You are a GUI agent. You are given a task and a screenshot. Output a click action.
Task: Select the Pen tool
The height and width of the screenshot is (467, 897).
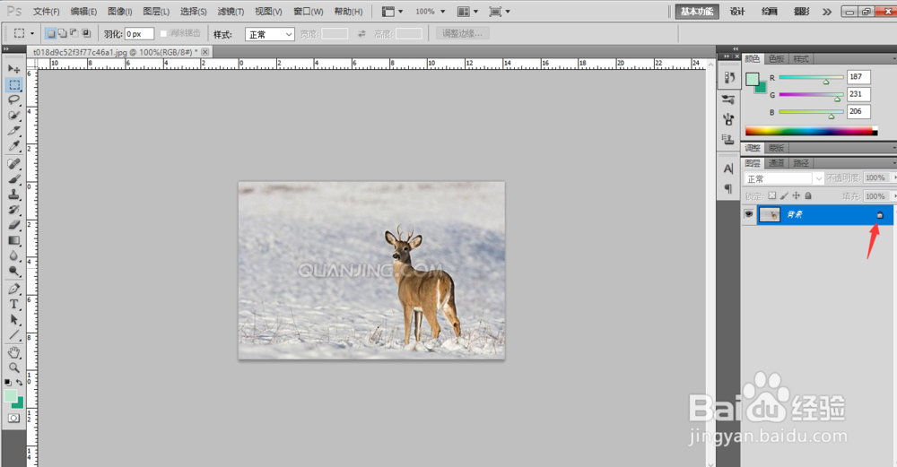click(x=14, y=289)
